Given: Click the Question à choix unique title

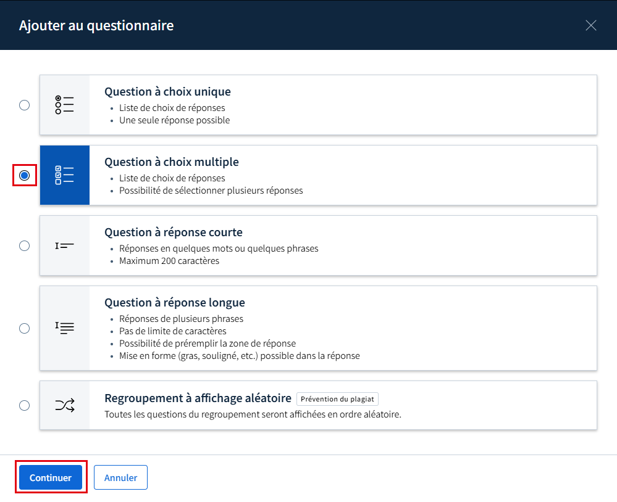Looking at the screenshot, I should click(167, 91).
